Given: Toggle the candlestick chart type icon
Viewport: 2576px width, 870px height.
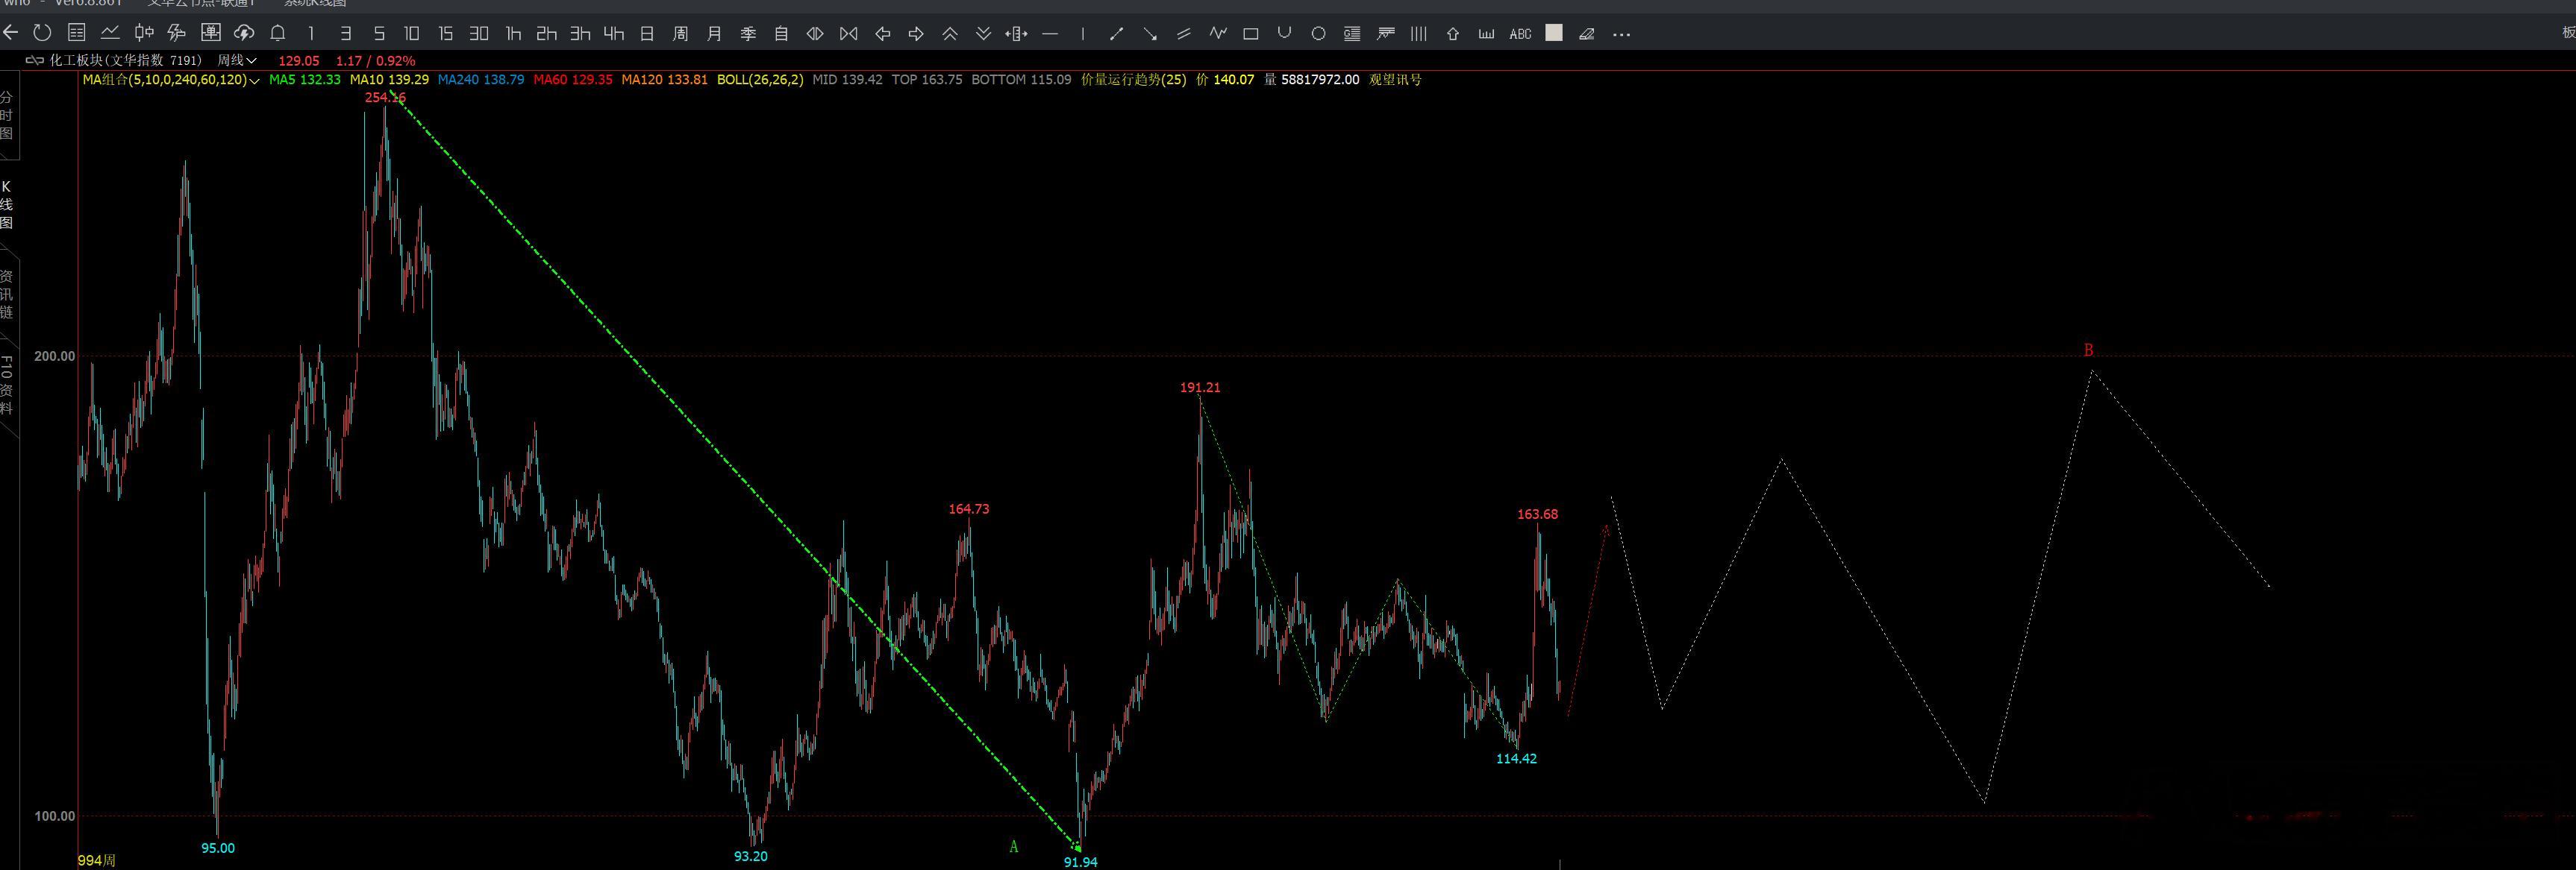Looking at the screenshot, I should [144, 33].
